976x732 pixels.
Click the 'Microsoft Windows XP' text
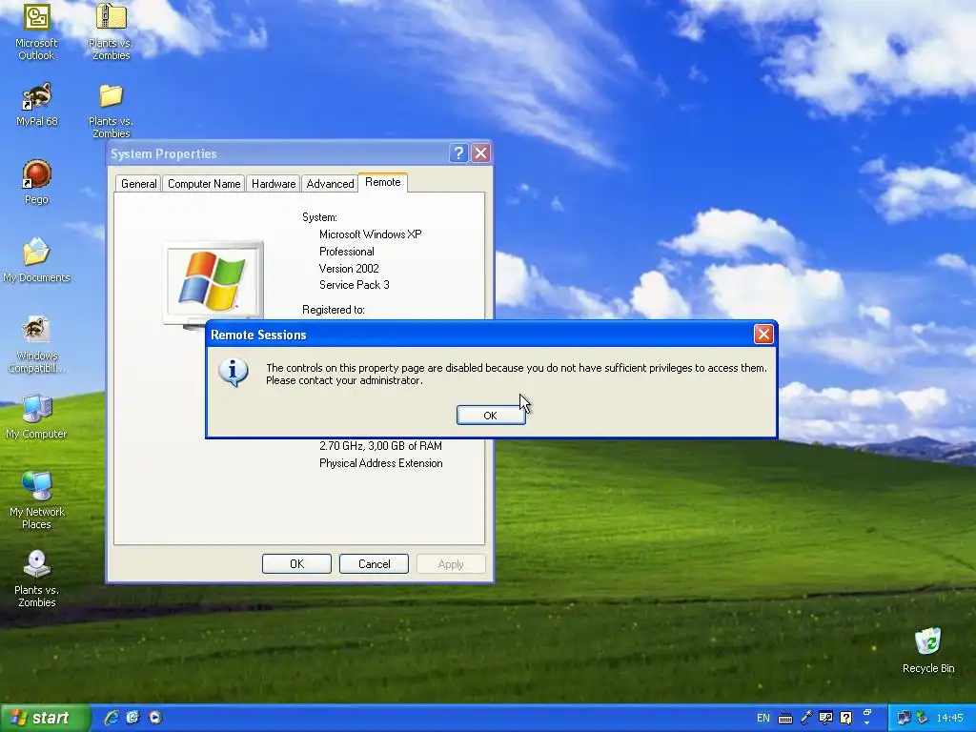371,234
